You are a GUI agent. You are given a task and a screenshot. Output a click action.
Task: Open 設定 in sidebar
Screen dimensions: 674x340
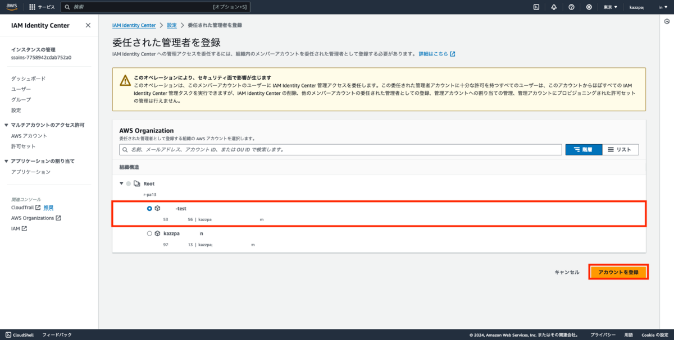[16, 110]
